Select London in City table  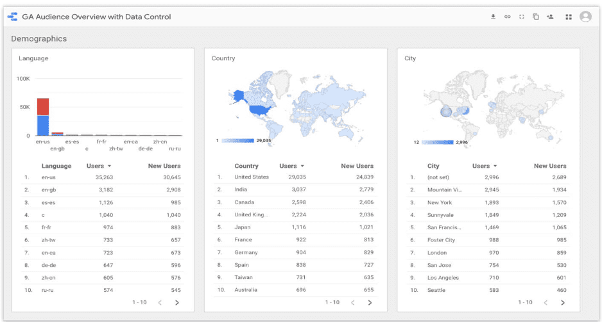[488, 253]
